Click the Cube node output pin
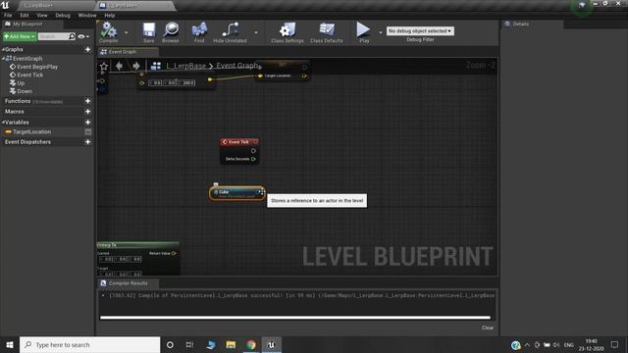 [258, 192]
